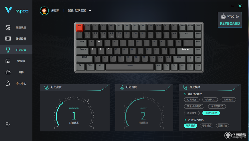Select the 呼吸模式 keyboard lighting mode

(x=210, y=100)
